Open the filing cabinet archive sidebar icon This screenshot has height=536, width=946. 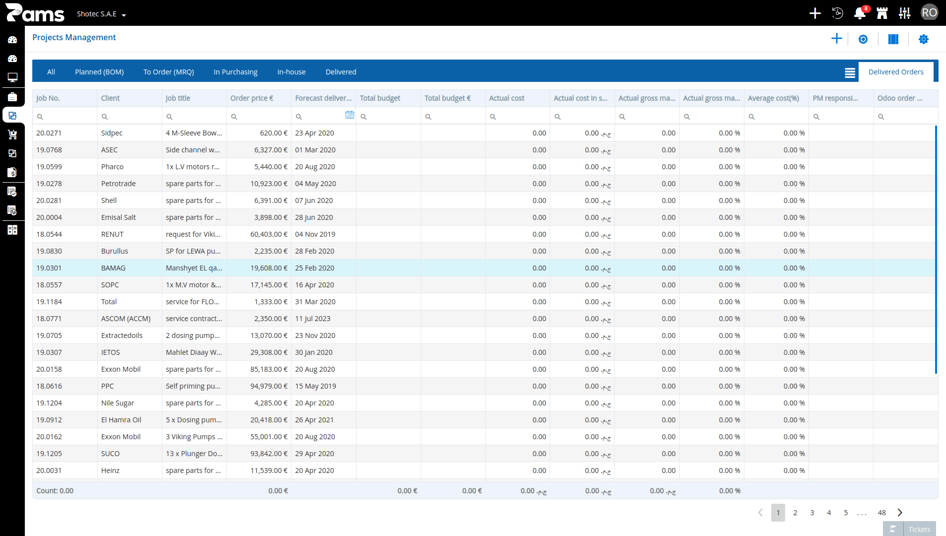tap(12, 230)
